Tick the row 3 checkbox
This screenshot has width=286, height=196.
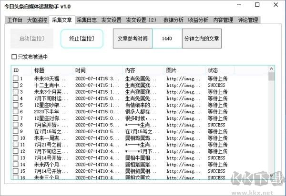click(x=16, y=91)
